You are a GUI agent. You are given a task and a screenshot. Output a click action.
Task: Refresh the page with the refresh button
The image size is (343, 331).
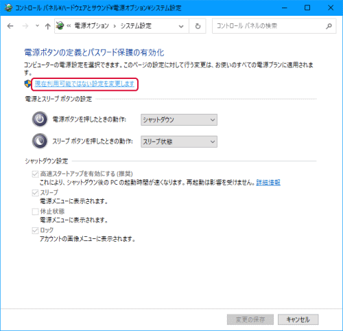(198, 26)
